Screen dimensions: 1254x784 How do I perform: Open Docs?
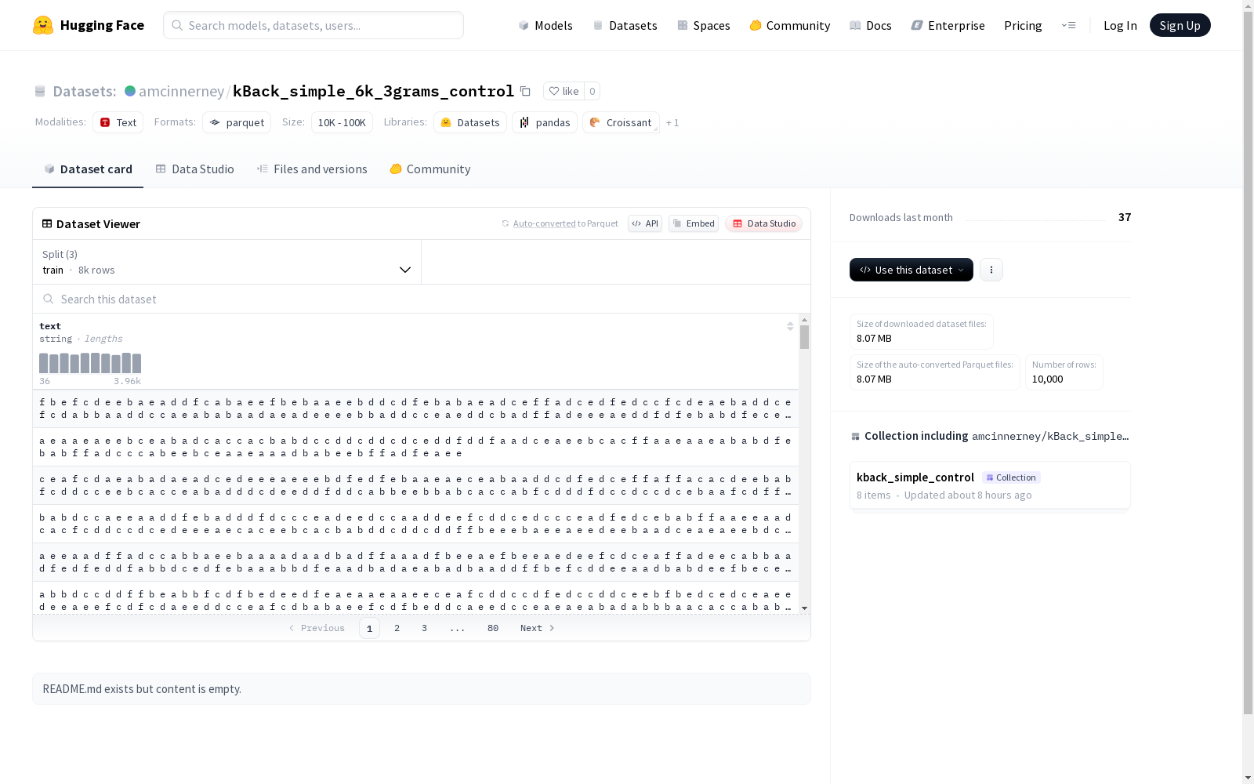pyautogui.click(x=870, y=25)
